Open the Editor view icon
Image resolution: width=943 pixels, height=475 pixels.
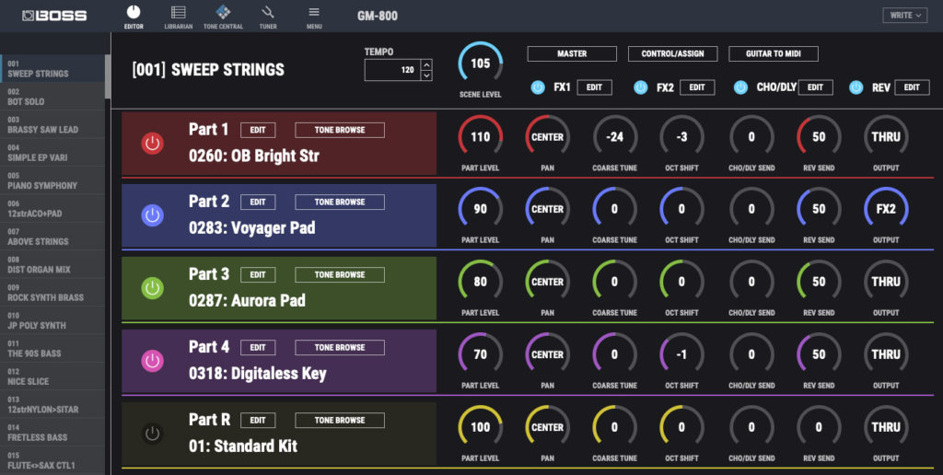pos(134,12)
